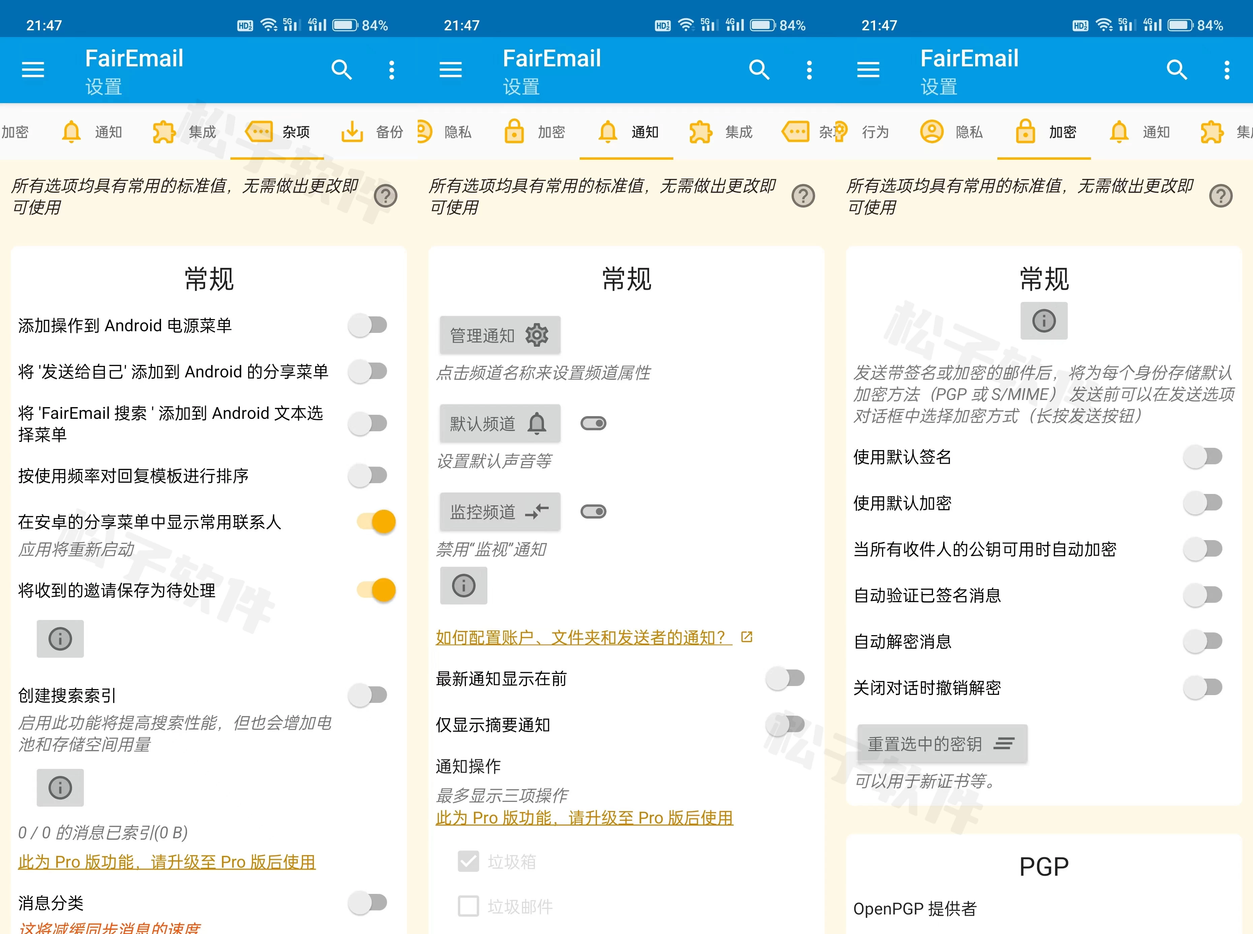Tap info button below 禁用“监视”通知
The height and width of the screenshot is (934, 1253).
(464, 586)
